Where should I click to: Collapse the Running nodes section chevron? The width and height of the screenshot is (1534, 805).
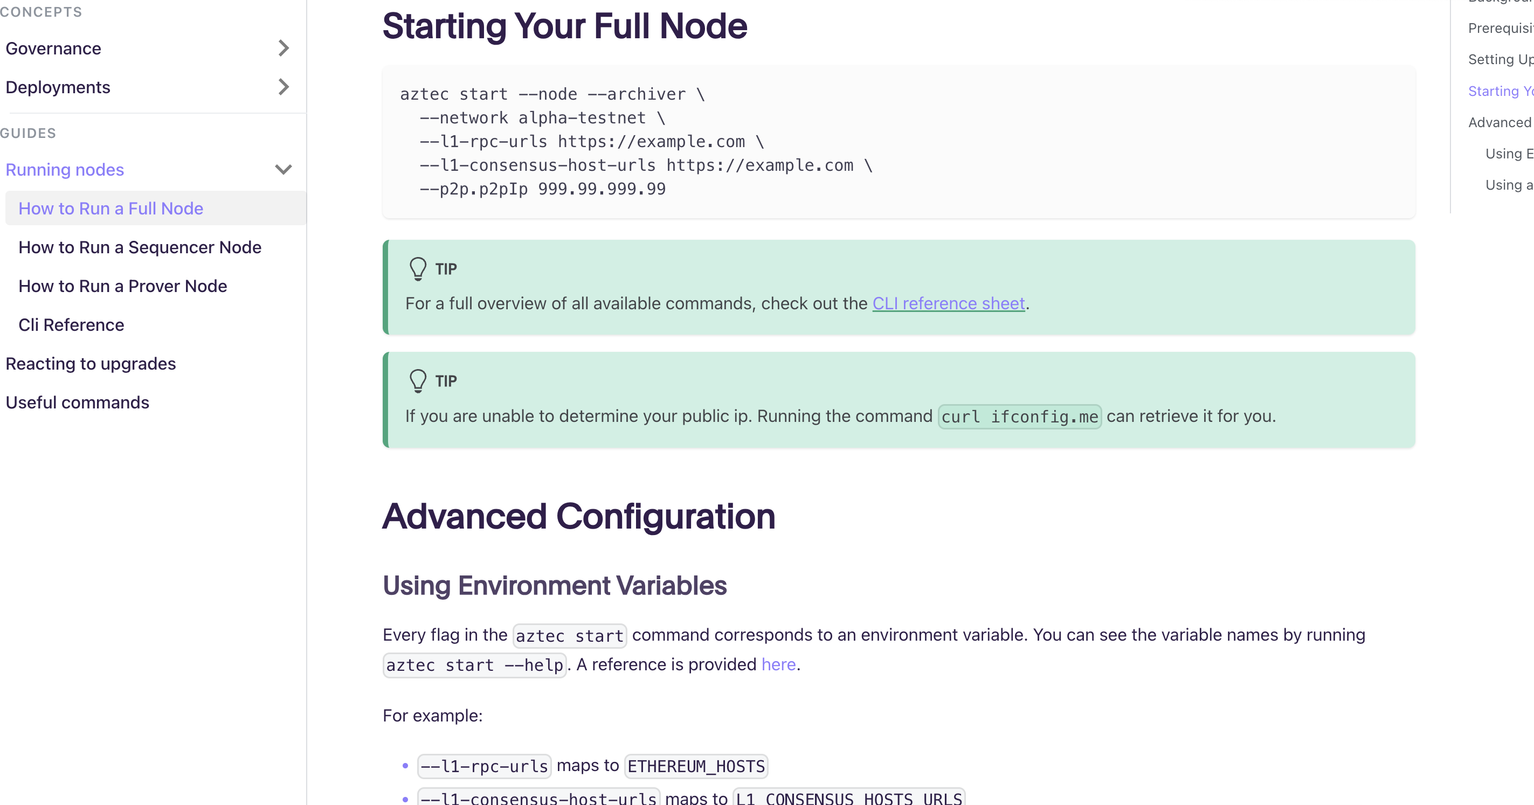pyautogui.click(x=284, y=170)
